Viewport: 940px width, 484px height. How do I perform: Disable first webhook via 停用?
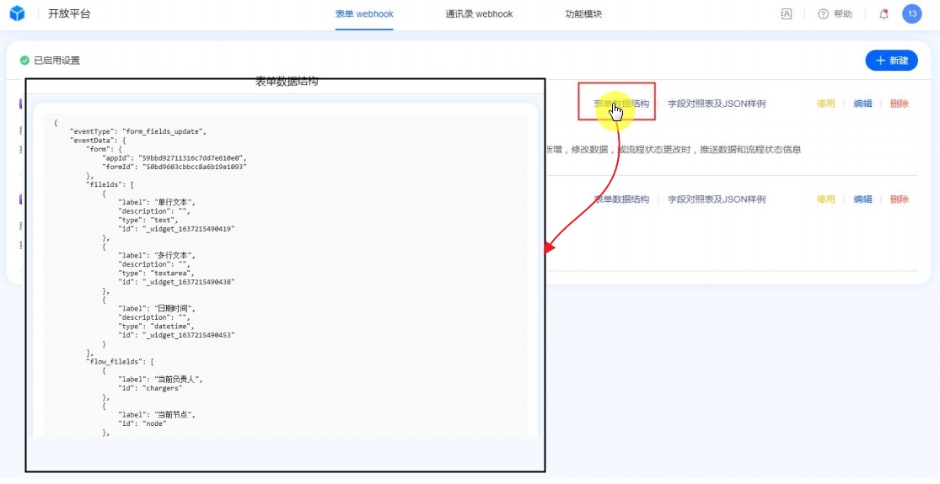(825, 104)
